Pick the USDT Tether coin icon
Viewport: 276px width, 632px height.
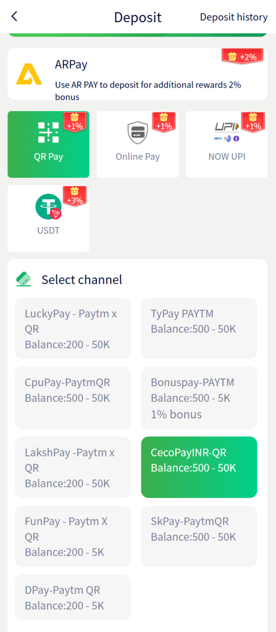point(48,207)
